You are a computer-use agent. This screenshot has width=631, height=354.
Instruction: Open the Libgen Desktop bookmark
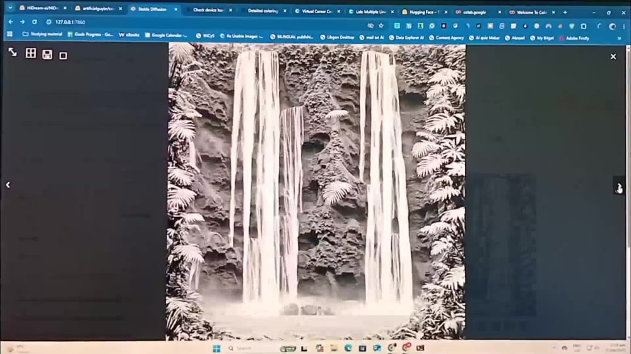coord(337,37)
